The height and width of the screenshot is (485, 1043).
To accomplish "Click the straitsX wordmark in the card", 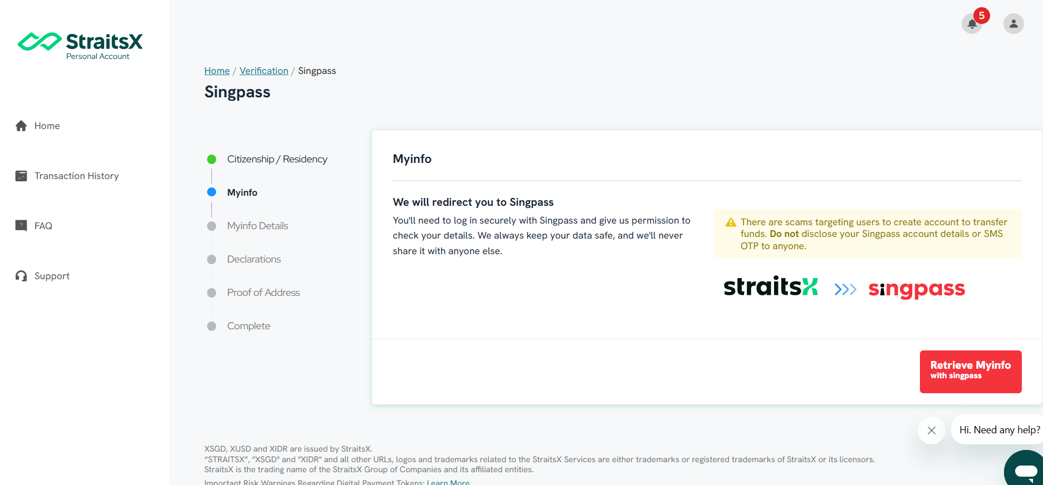I will coord(771,286).
